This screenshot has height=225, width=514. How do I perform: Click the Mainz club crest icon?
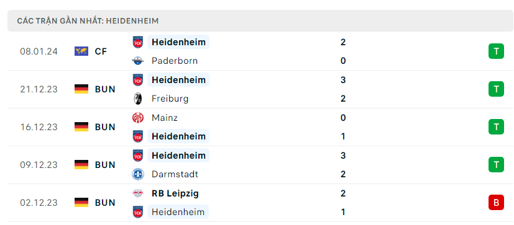click(138, 118)
